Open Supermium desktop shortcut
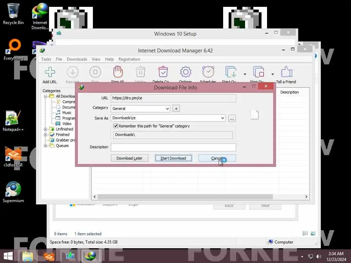The width and height of the screenshot is (351, 263). [13, 192]
